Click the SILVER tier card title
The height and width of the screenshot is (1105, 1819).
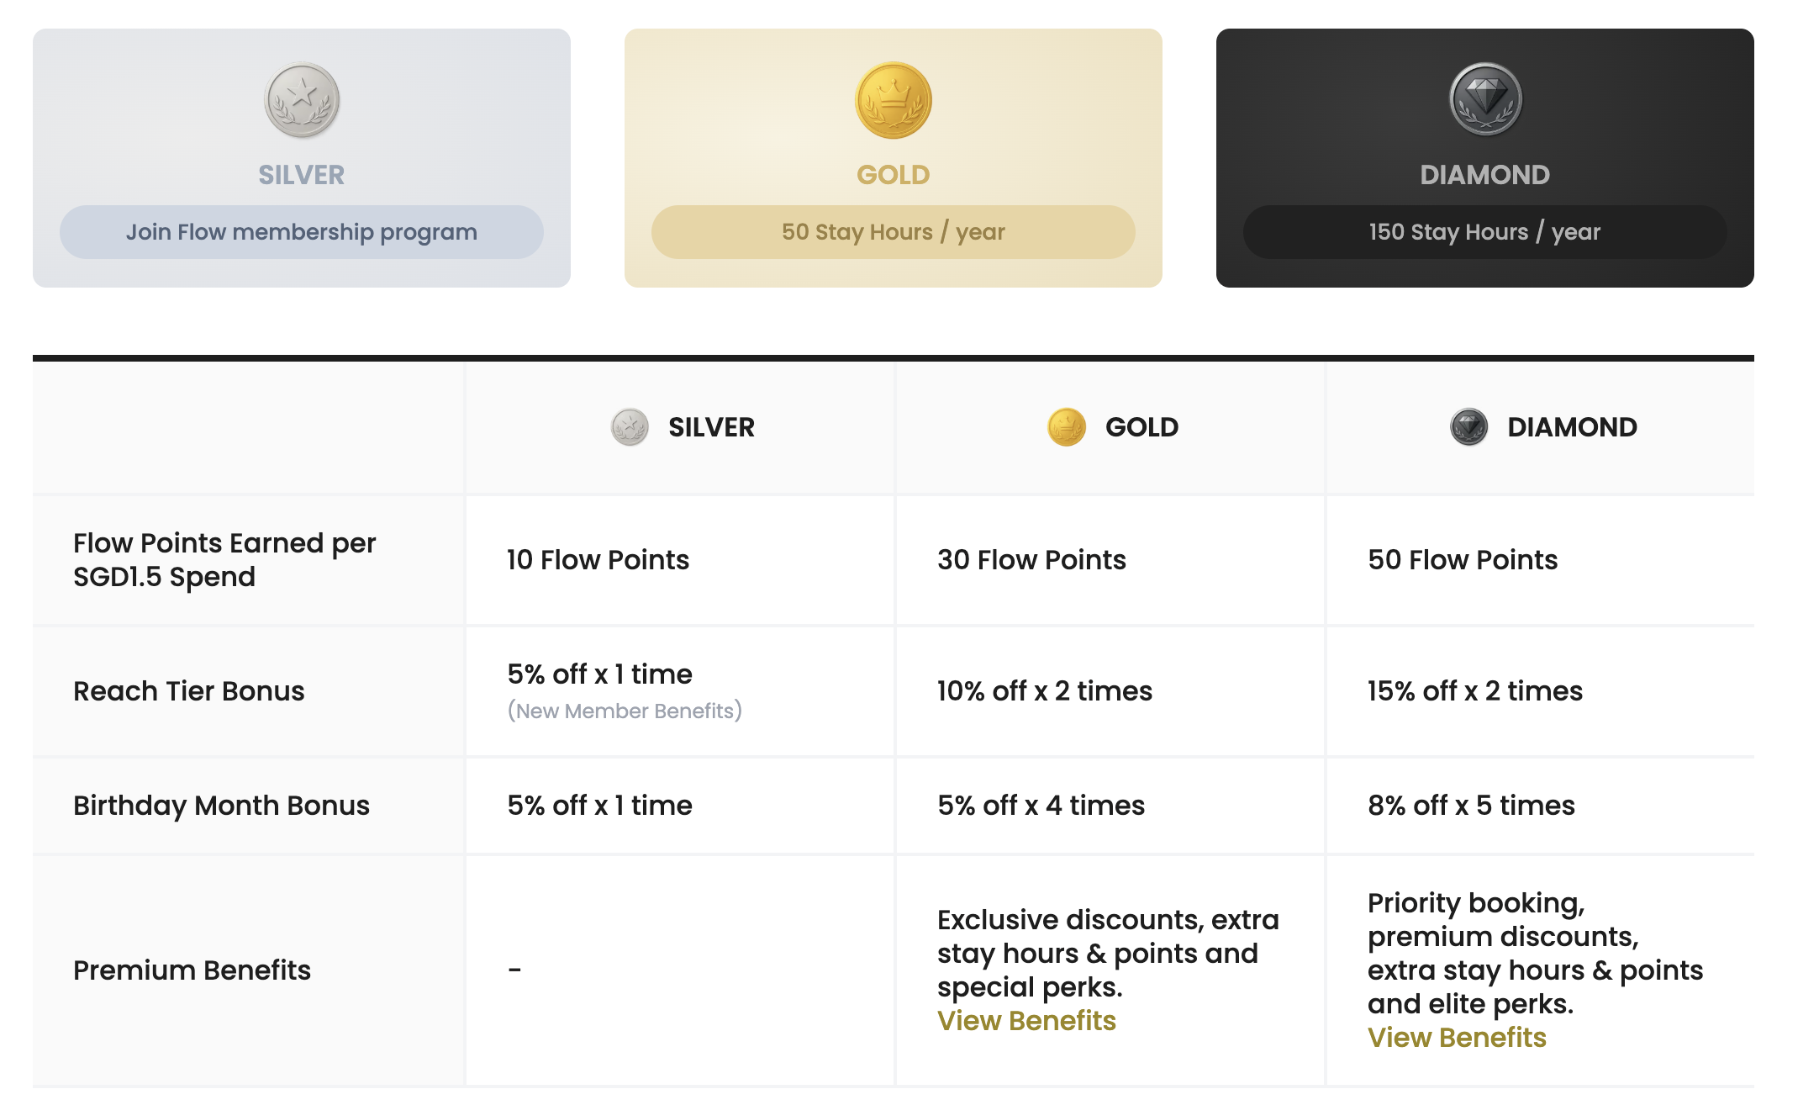coord(302,175)
